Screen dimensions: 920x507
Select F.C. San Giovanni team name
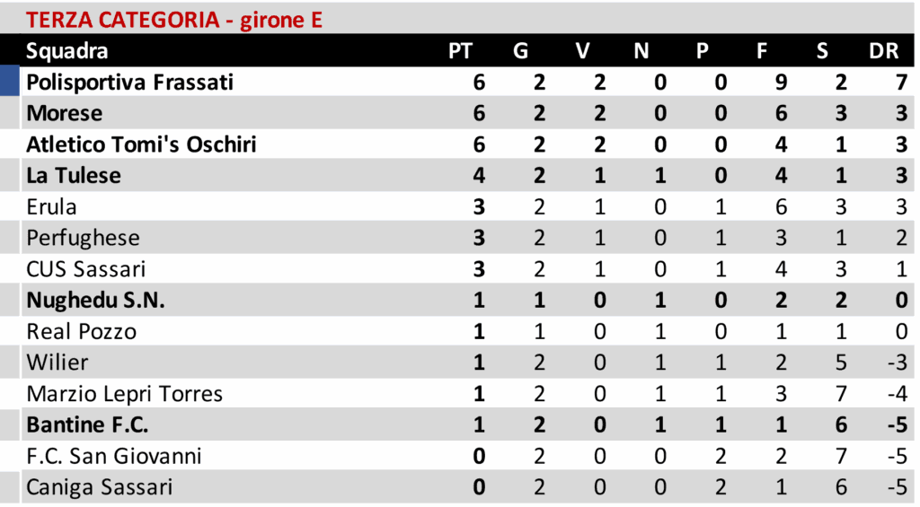(x=114, y=457)
